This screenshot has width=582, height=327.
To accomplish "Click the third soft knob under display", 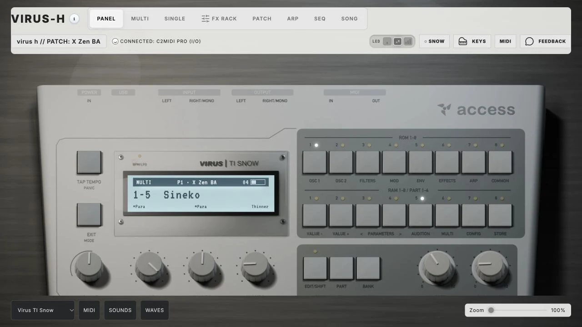I will (256, 267).
